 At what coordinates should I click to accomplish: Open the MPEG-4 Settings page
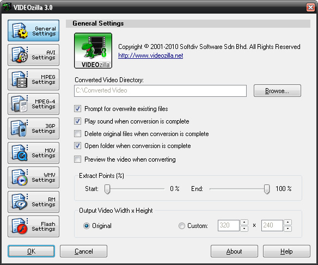pos(33,104)
